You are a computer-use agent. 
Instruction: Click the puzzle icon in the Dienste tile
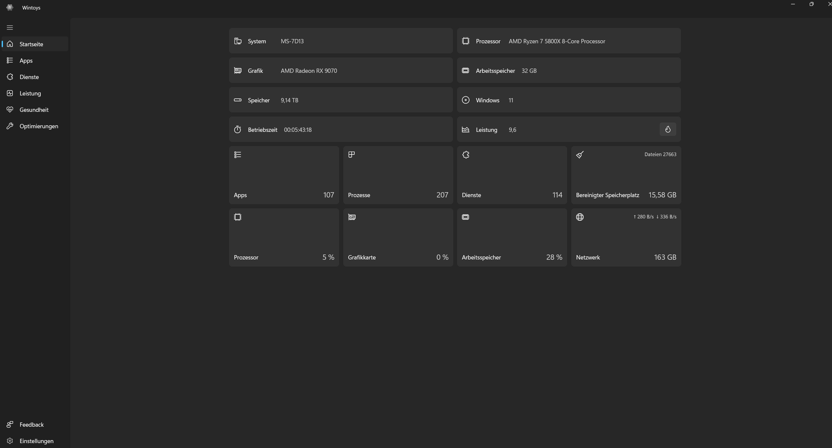466,155
